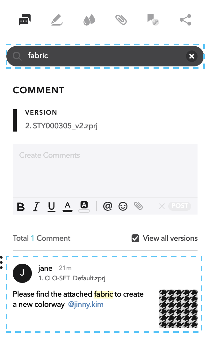
Task: Click the POST button
Action: tap(179, 206)
